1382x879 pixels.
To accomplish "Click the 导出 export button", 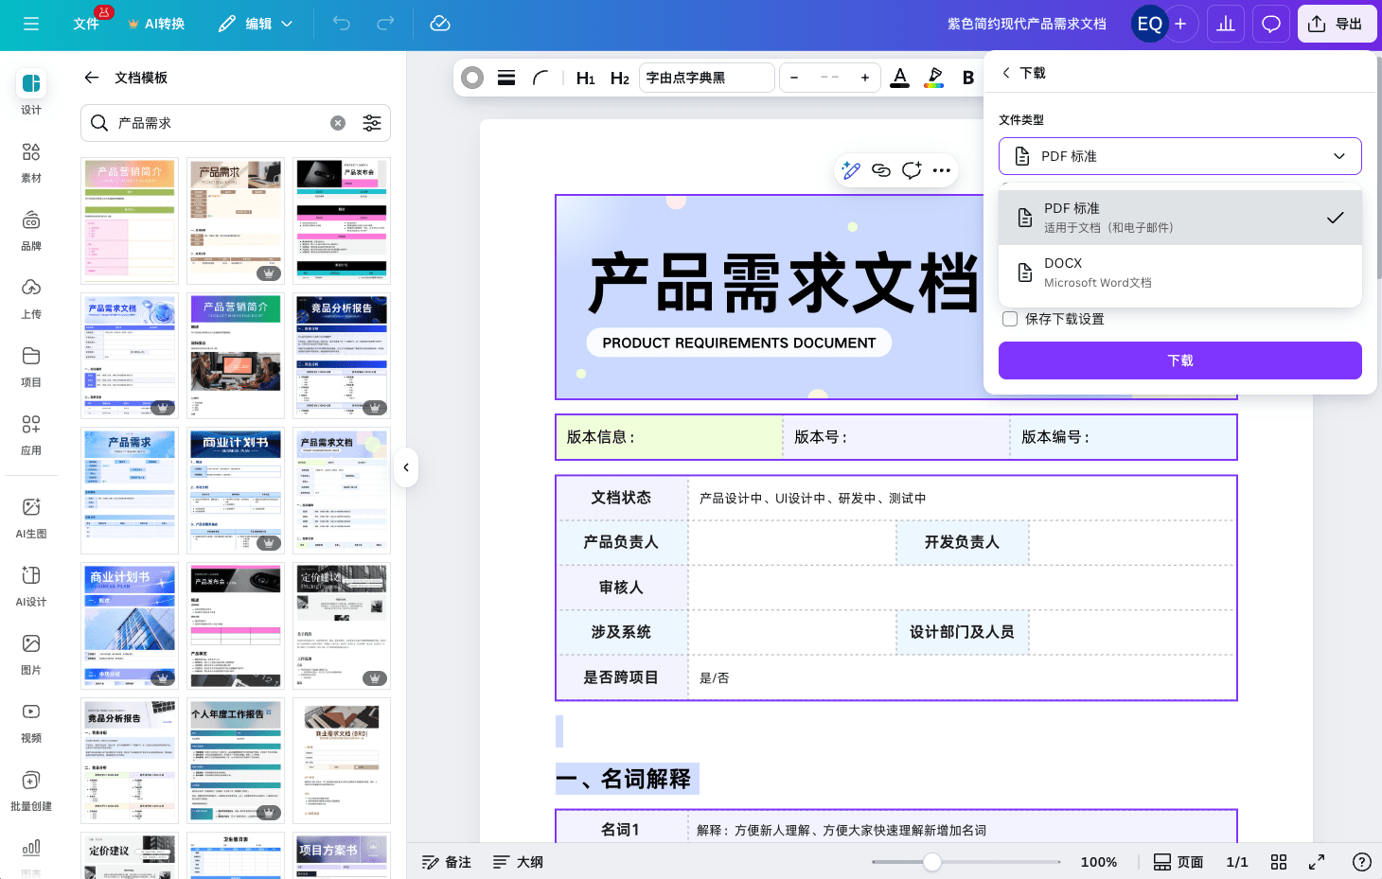I will pos(1337,24).
